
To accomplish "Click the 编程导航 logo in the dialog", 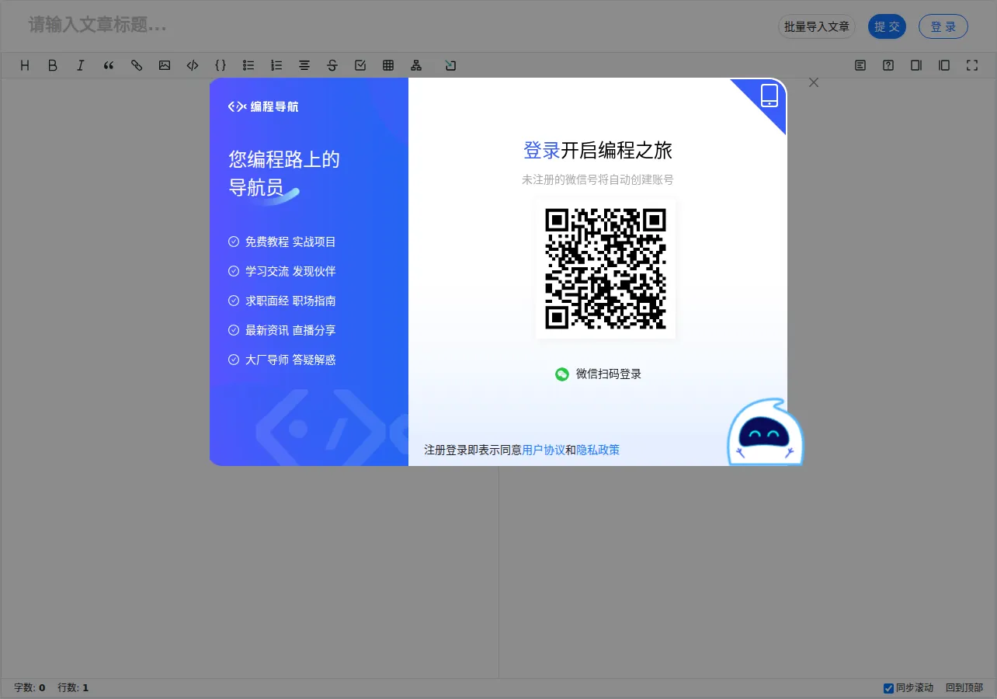I will click(x=263, y=106).
